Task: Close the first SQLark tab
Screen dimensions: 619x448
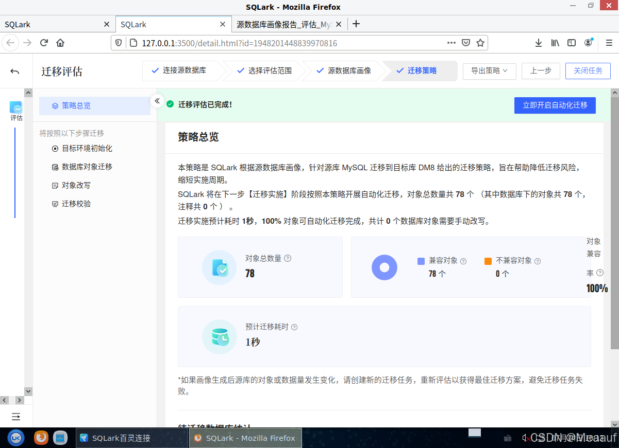Action: click(107, 24)
